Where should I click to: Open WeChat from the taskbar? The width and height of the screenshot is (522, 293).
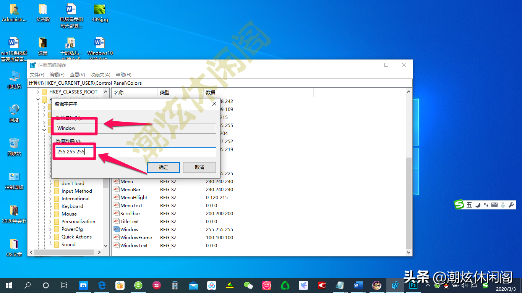248,285
